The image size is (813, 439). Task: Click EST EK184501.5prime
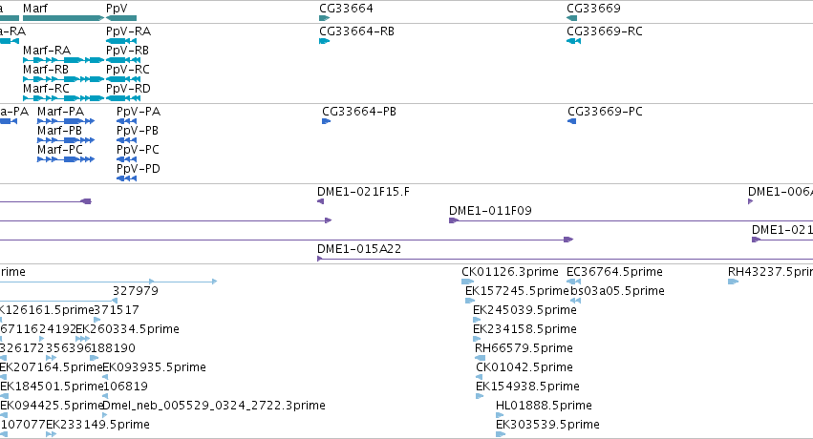click(x=4, y=397)
